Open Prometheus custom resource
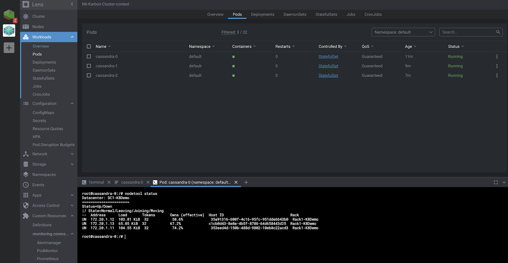This screenshot has height=263, width=508. (48, 259)
